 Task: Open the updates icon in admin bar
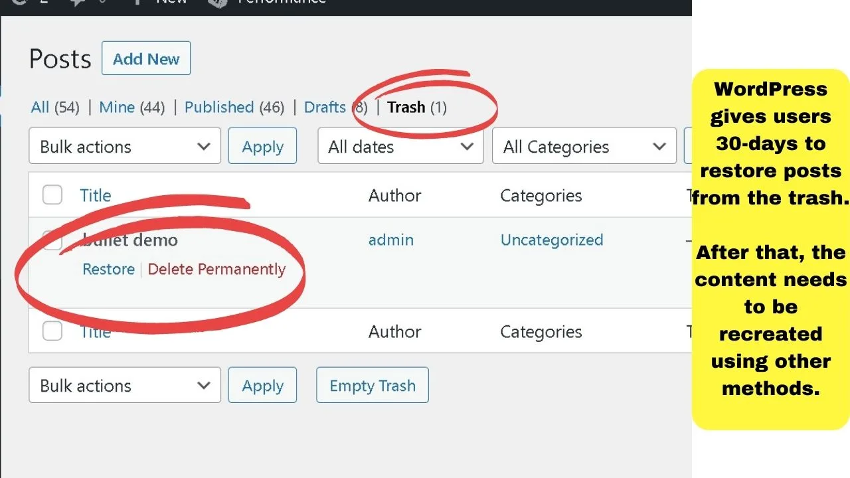pos(18,2)
